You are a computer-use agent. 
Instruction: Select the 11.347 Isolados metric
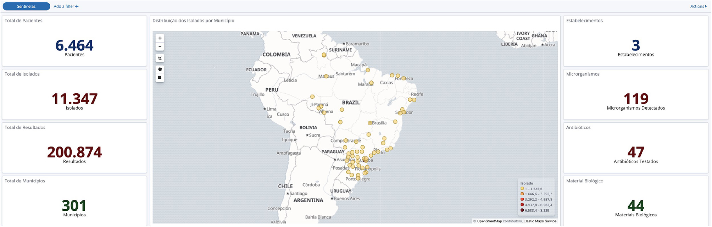pyautogui.click(x=74, y=99)
